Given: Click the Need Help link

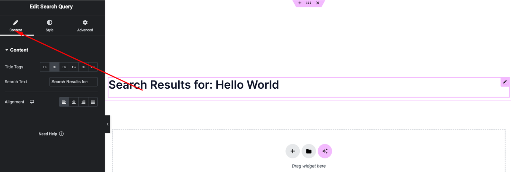Looking at the screenshot, I should (51, 134).
